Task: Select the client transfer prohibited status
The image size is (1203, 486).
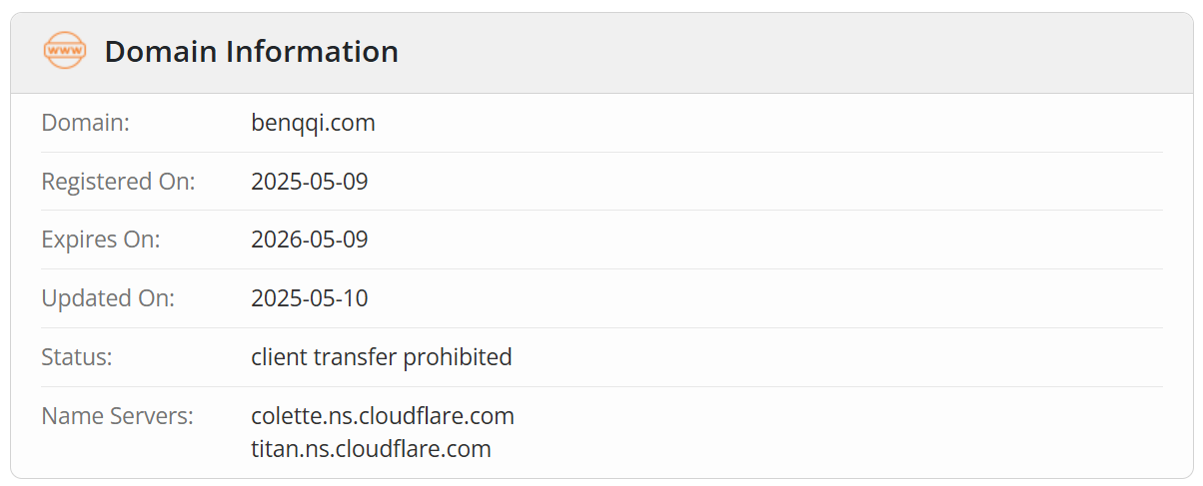Action: 382,357
